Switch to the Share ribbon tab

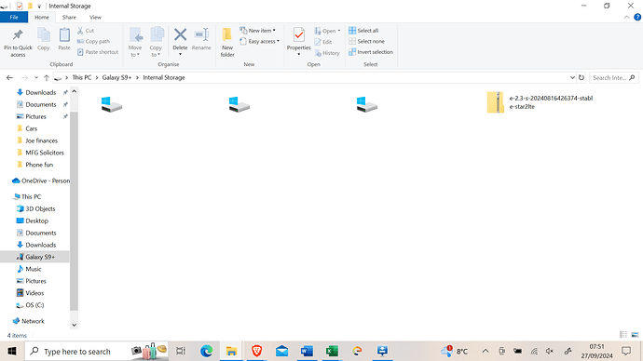[69, 17]
